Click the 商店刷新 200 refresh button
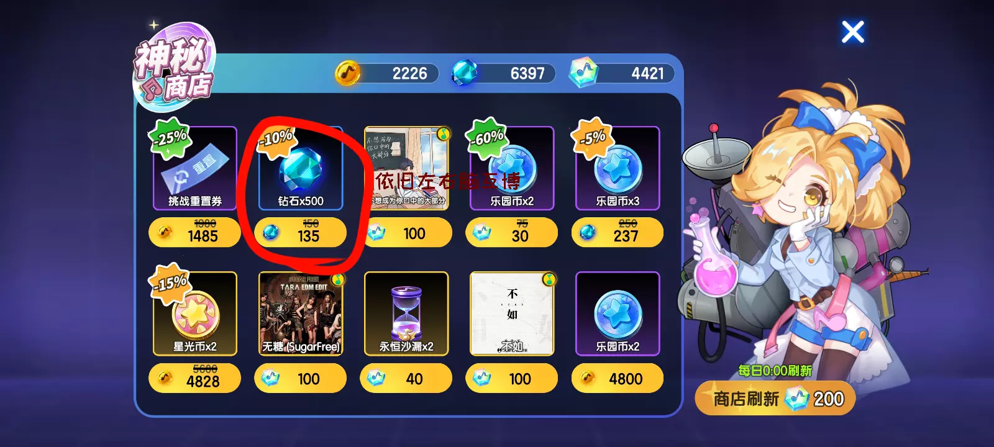 (x=775, y=398)
